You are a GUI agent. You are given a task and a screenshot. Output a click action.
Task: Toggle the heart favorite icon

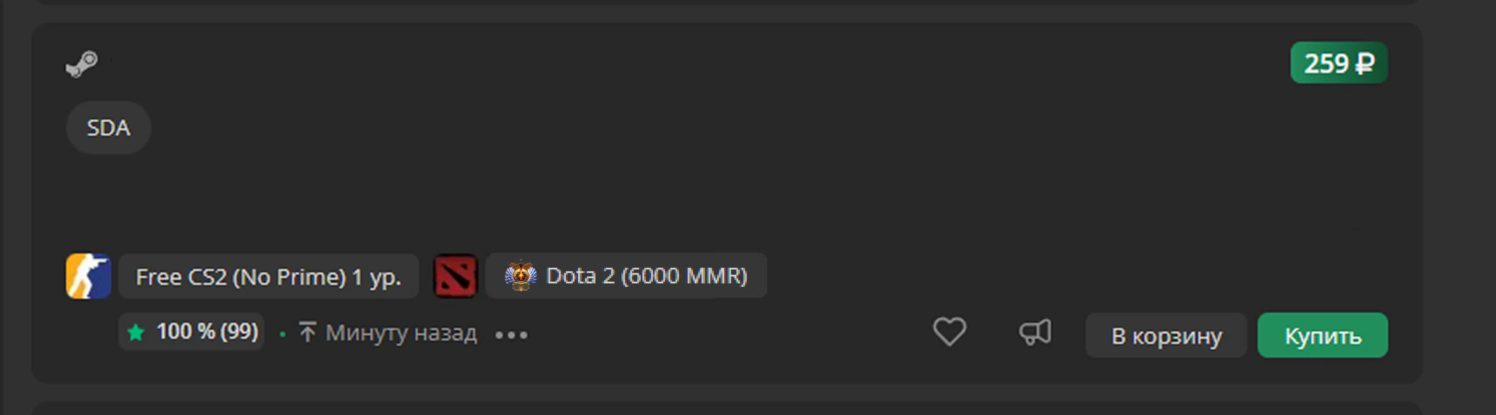[x=950, y=332]
